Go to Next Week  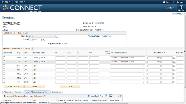tap(106, 36)
